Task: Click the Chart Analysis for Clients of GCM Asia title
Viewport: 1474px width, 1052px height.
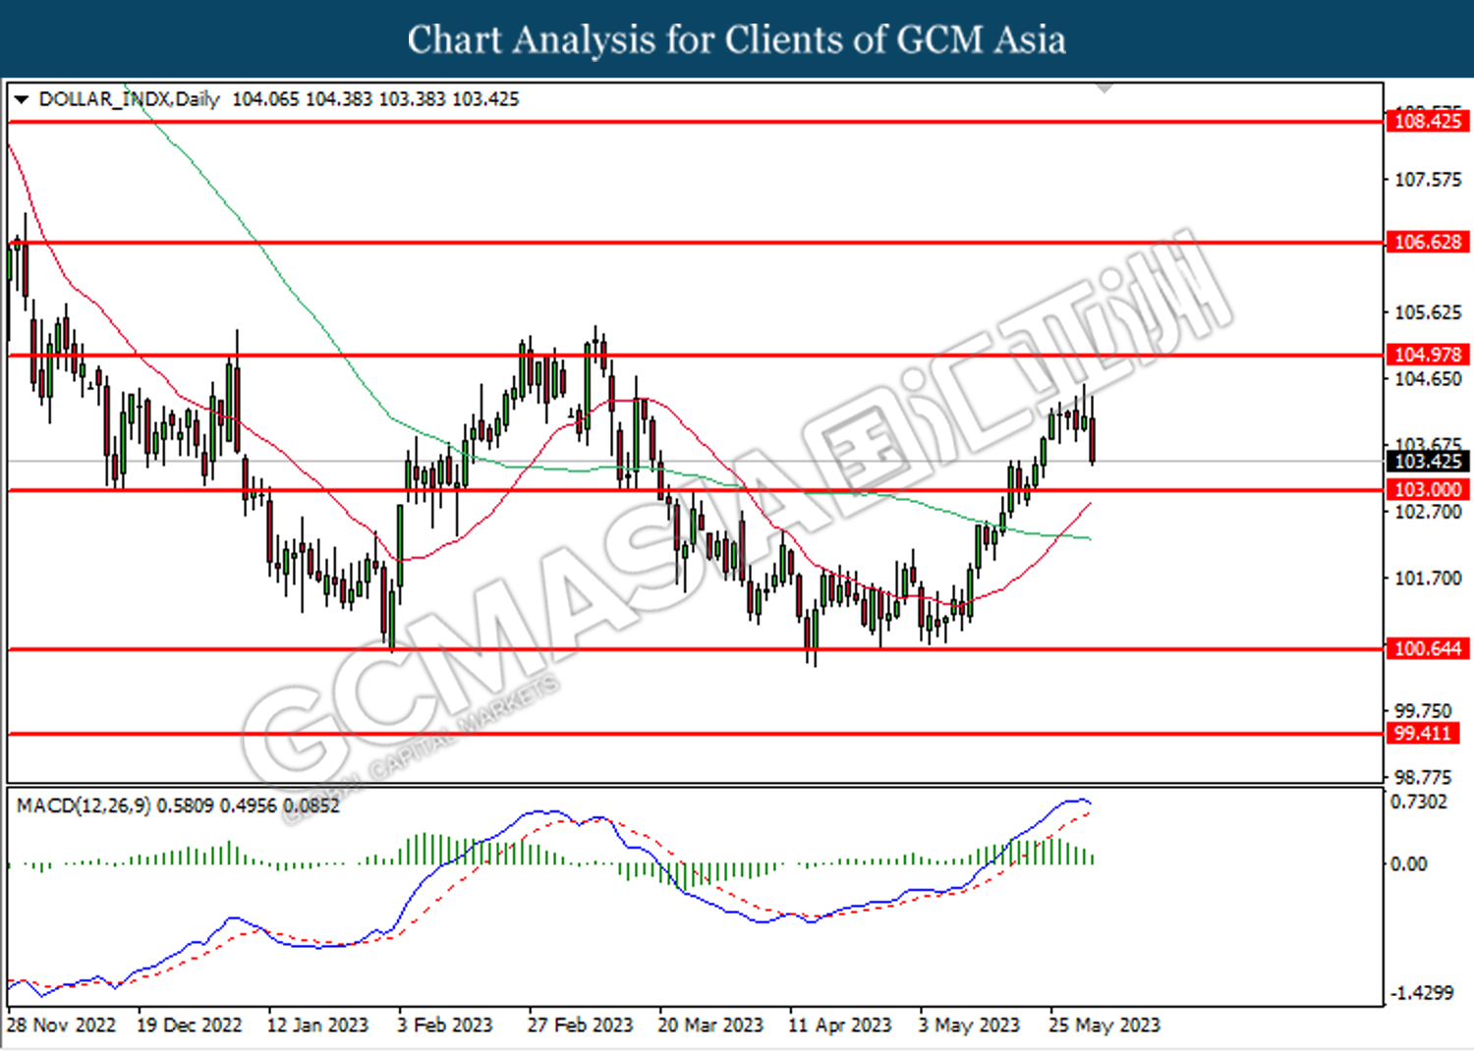Action: pyautogui.click(x=737, y=39)
